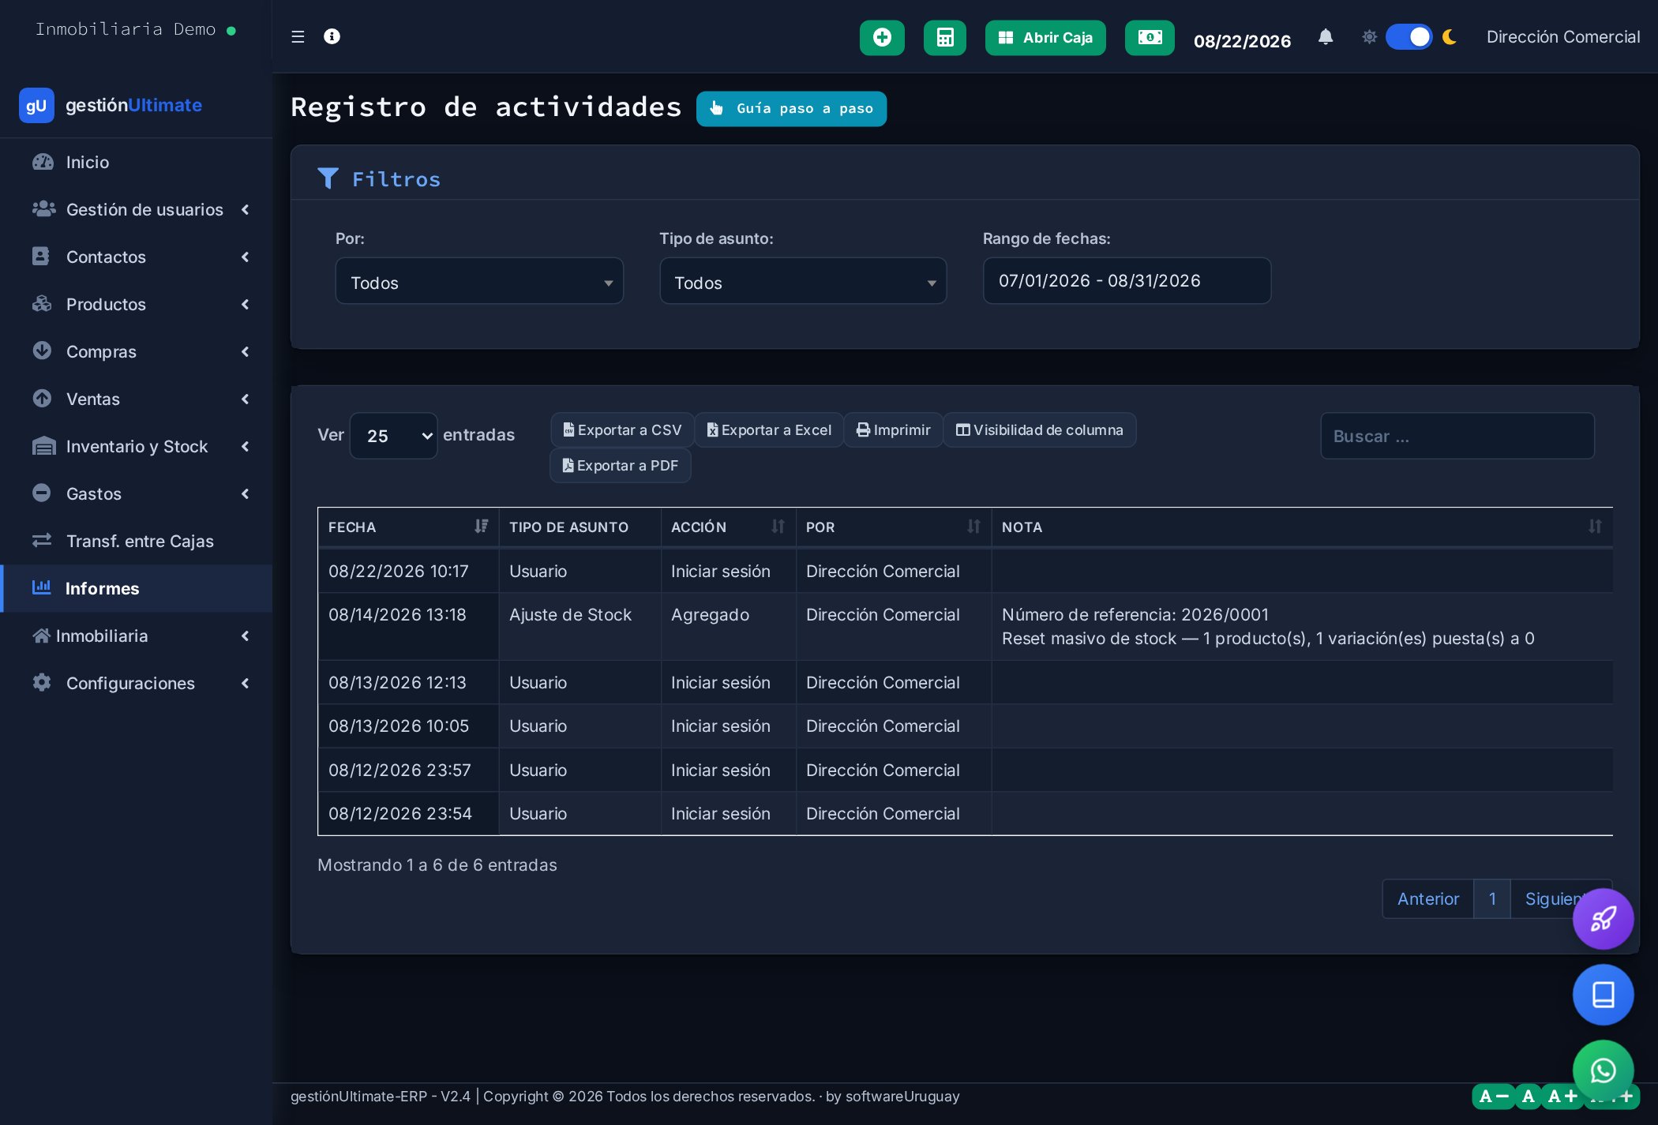Viewport: 1658px width, 1125px height.
Task: Sort table by Acción column
Action: (x=728, y=527)
